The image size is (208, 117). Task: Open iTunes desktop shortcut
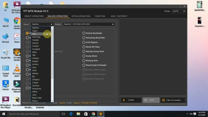coord(17,38)
